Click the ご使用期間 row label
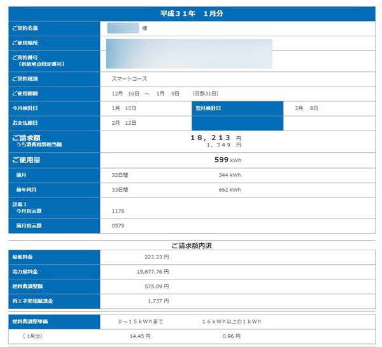Viewport: 382px width, 347px height. pyautogui.click(x=54, y=94)
